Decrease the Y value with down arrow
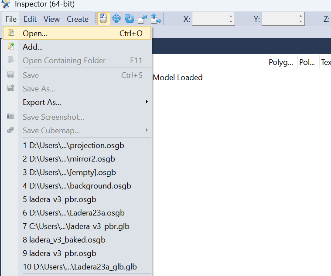The height and width of the screenshot is (276, 331). point(300,22)
